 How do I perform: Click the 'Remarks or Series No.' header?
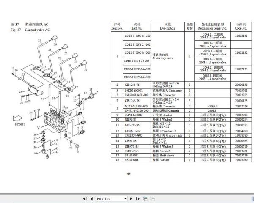pyautogui.click(x=213, y=27)
